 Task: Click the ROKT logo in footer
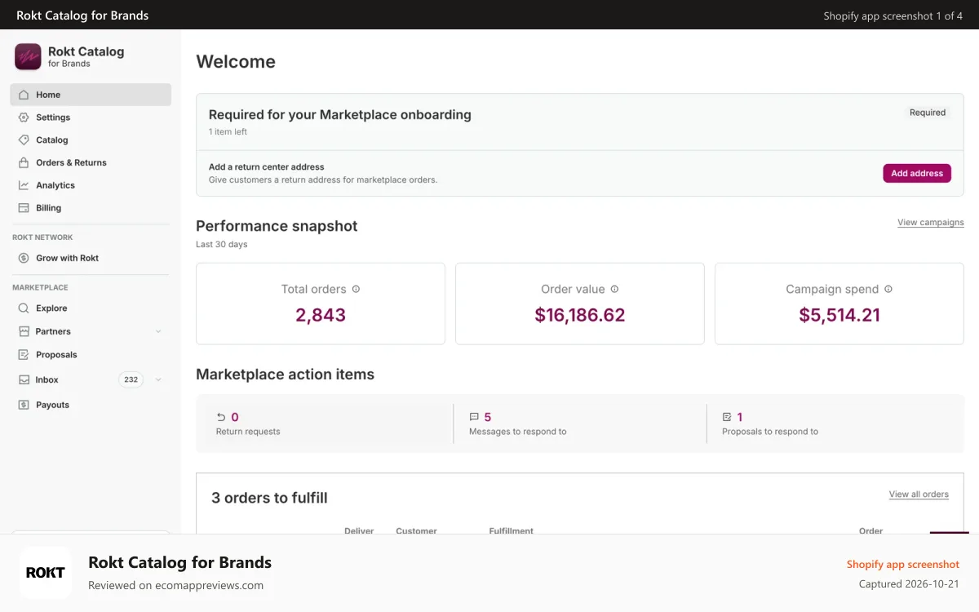point(46,573)
